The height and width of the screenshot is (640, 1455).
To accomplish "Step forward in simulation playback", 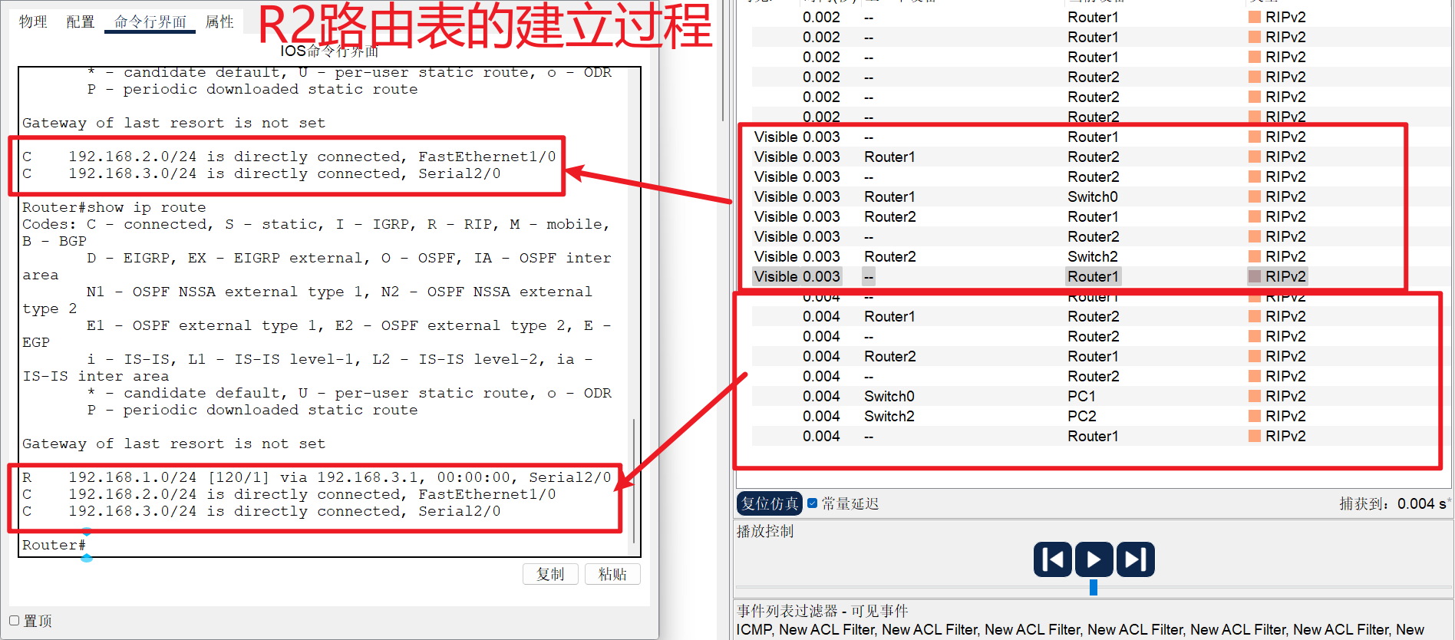I will [1135, 559].
